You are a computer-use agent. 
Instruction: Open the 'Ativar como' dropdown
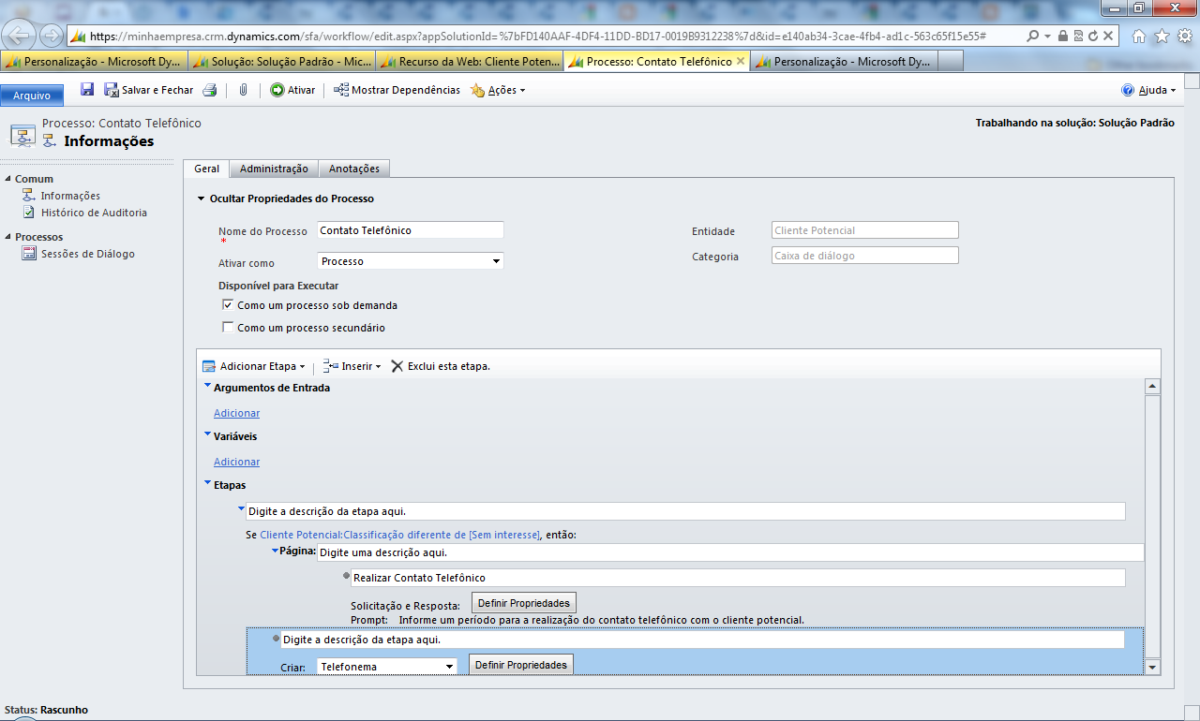411,261
